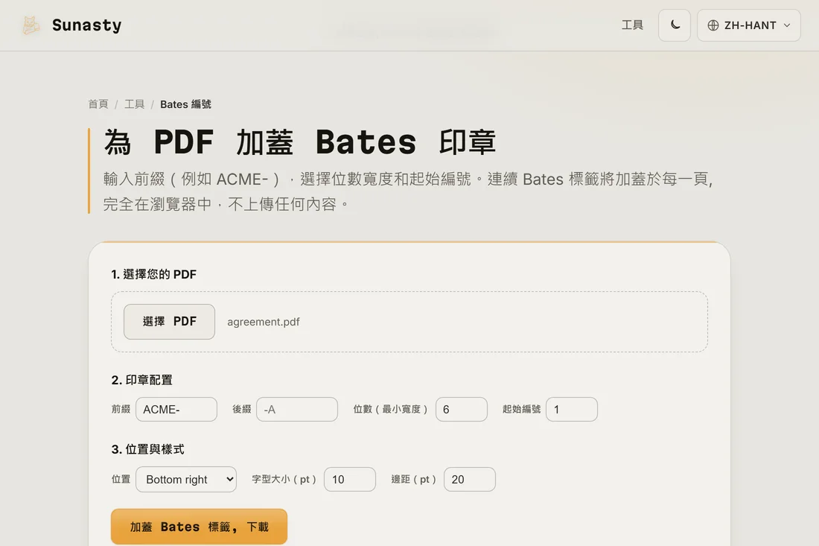
Task: Click the 1. 選擇您的 PDF heading
Action: pos(153,274)
